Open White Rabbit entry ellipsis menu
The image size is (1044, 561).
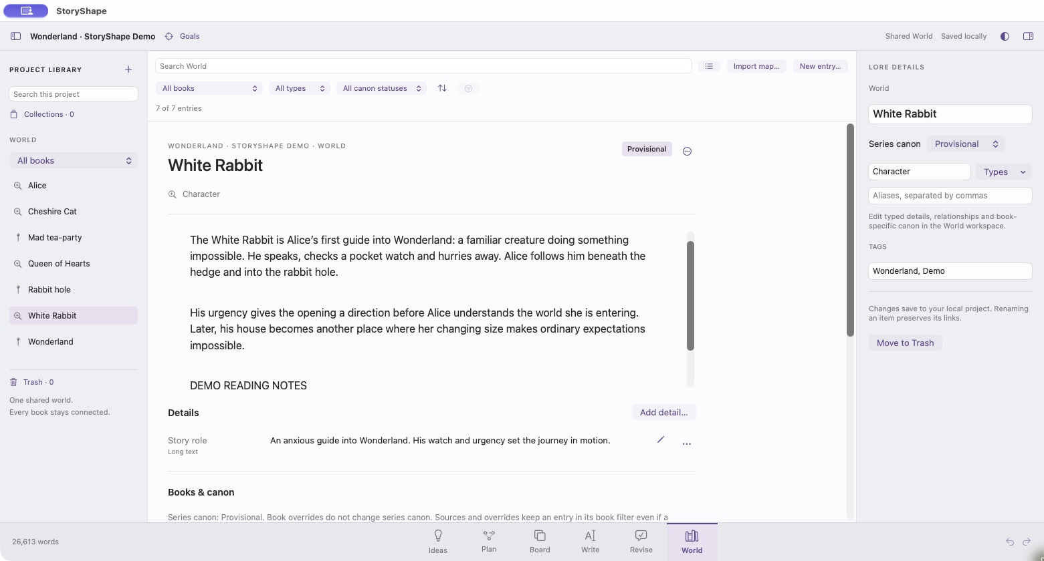pyautogui.click(x=687, y=151)
